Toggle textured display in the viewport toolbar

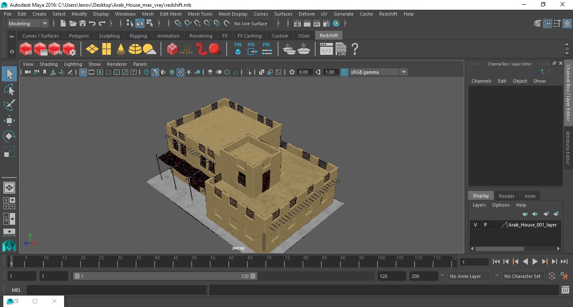(x=180, y=72)
